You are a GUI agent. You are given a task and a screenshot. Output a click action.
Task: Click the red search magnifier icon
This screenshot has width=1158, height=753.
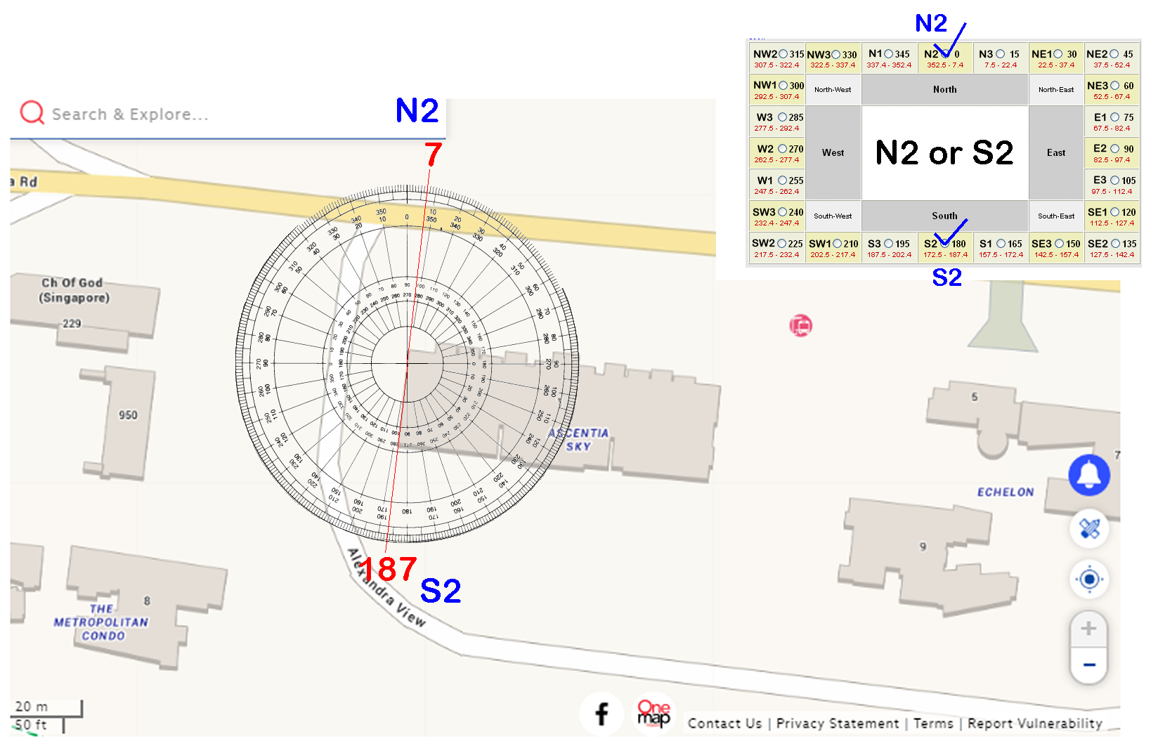click(32, 112)
